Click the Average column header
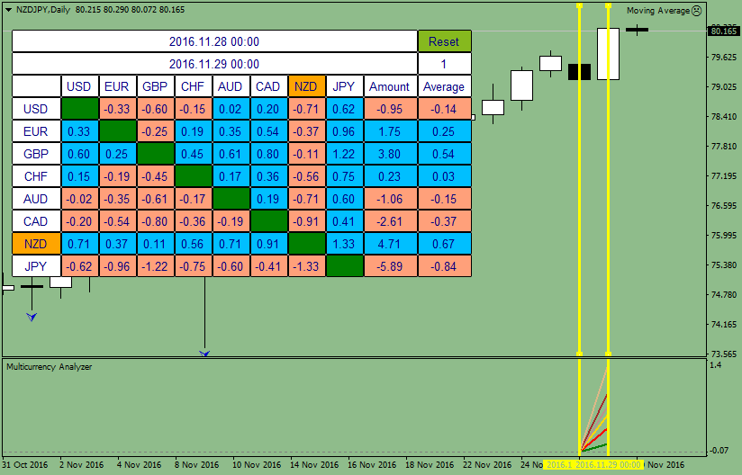The image size is (742, 475). coord(444,86)
